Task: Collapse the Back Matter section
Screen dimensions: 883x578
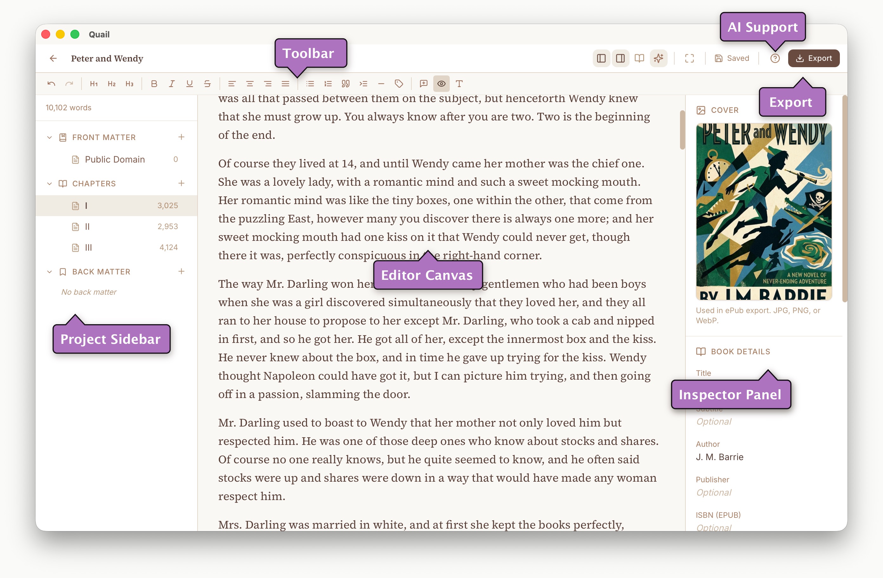Action: [49, 272]
